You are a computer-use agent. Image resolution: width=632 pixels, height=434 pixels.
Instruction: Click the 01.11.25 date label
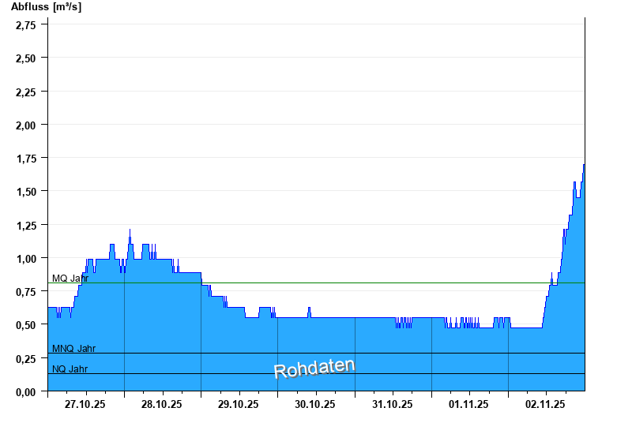(468, 404)
